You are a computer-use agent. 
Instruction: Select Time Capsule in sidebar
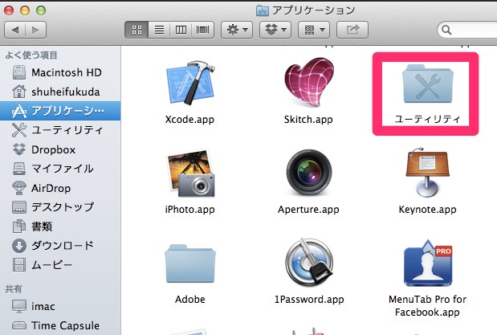tap(60, 325)
